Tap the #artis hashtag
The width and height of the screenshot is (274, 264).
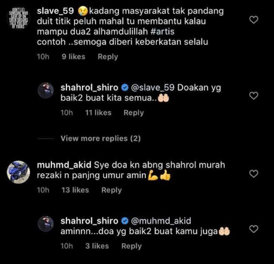162,32
